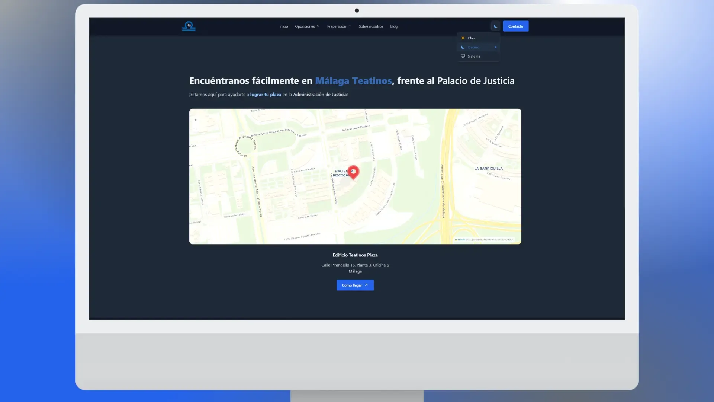Click the Contacto button

pos(515,26)
